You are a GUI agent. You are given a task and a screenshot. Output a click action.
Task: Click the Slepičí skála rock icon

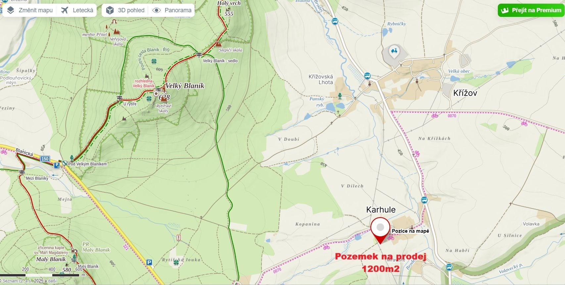(218, 43)
